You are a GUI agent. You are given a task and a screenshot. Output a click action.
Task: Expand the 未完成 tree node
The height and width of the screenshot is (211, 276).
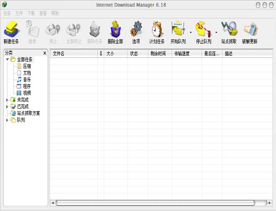pos(7,100)
